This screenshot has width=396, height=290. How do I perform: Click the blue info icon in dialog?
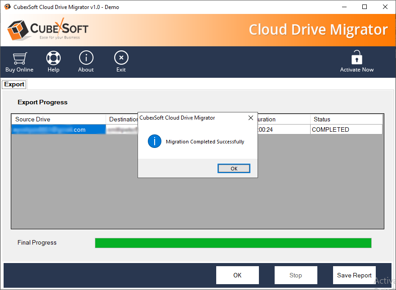click(x=155, y=141)
